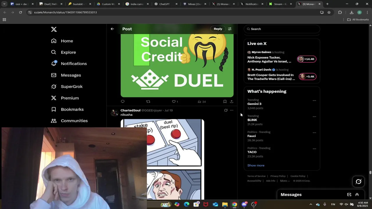
Task: View post analytics showing 34 views
Action: point(202,102)
